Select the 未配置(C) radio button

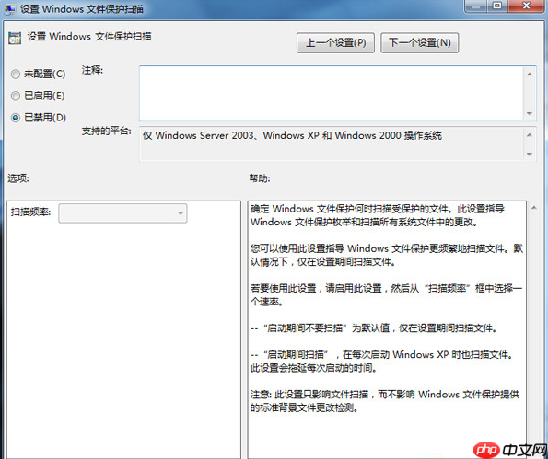point(15,74)
